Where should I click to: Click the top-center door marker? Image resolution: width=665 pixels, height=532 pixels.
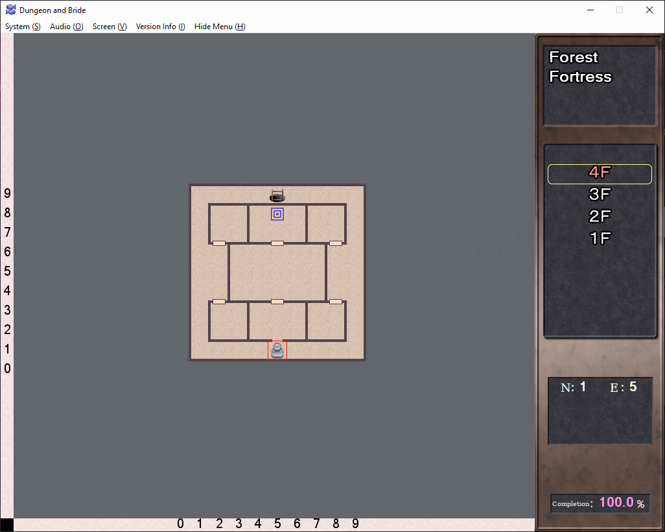pyautogui.click(x=277, y=243)
